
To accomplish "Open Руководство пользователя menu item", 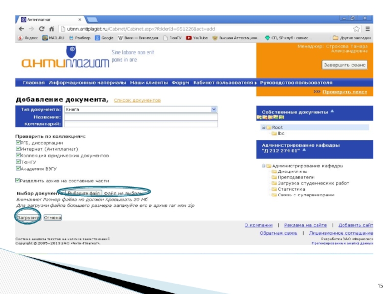I will click(296, 82).
